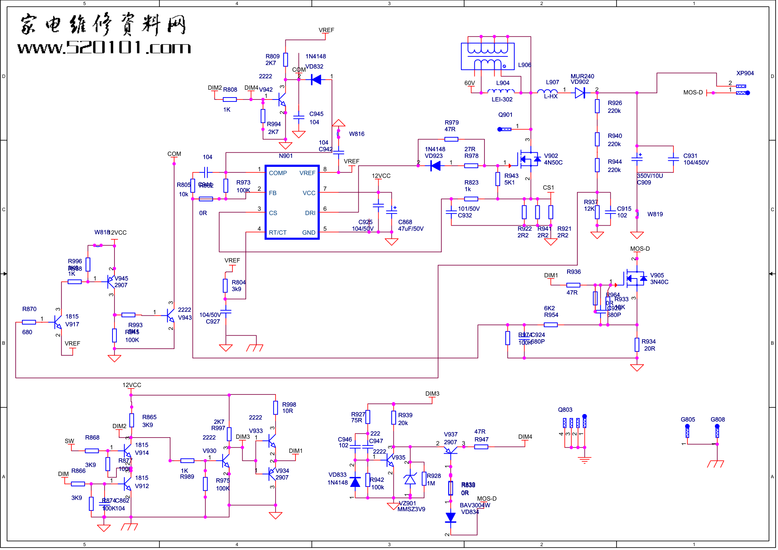Click the L907 inductor coil
The width and height of the screenshot is (778, 550).
point(547,91)
